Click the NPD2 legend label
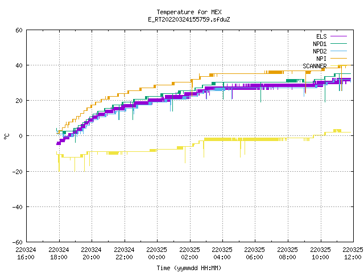364x273 pixels. [x=320, y=51]
